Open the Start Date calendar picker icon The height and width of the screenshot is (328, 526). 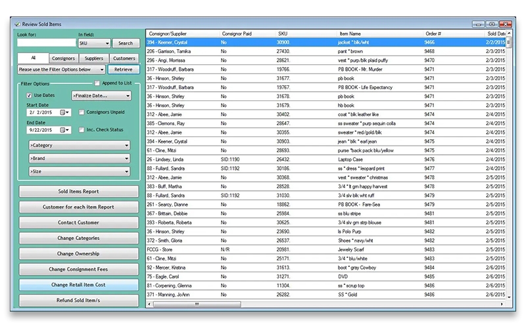tap(64, 112)
